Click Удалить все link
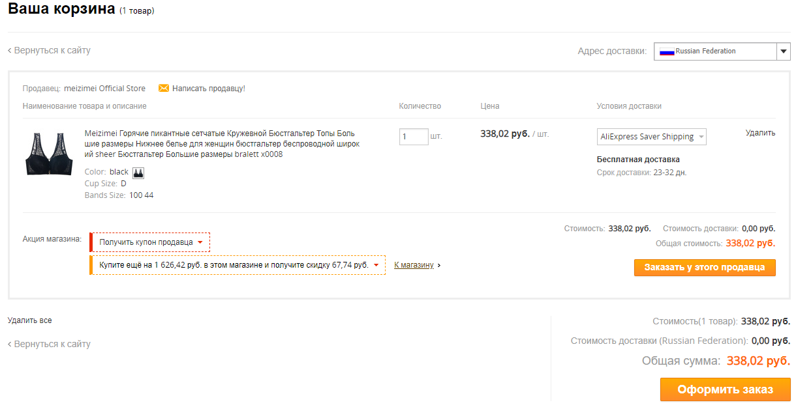 pos(30,320)
